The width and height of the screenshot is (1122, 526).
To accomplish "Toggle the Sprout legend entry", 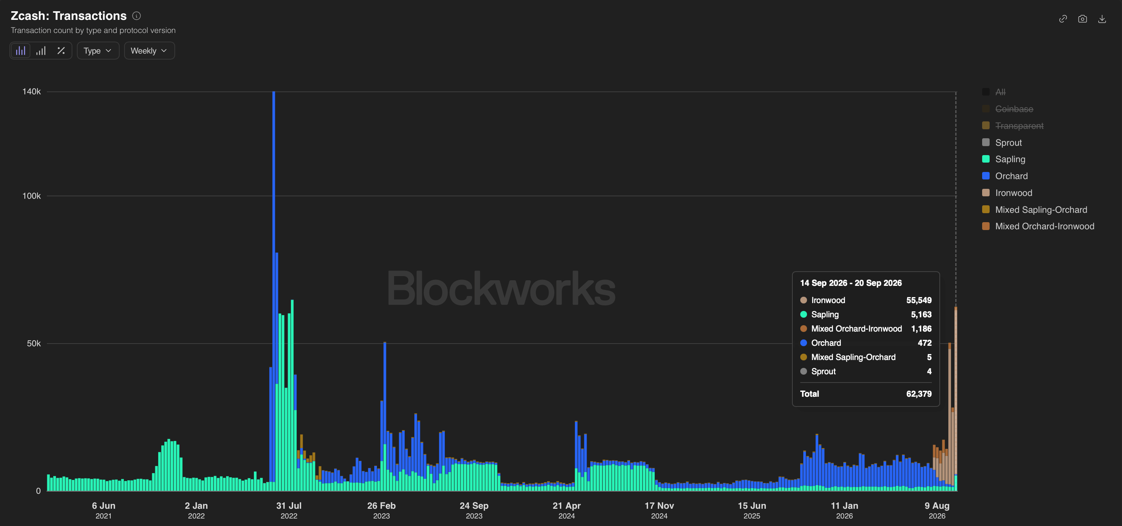I will [x=1002, y=142].
